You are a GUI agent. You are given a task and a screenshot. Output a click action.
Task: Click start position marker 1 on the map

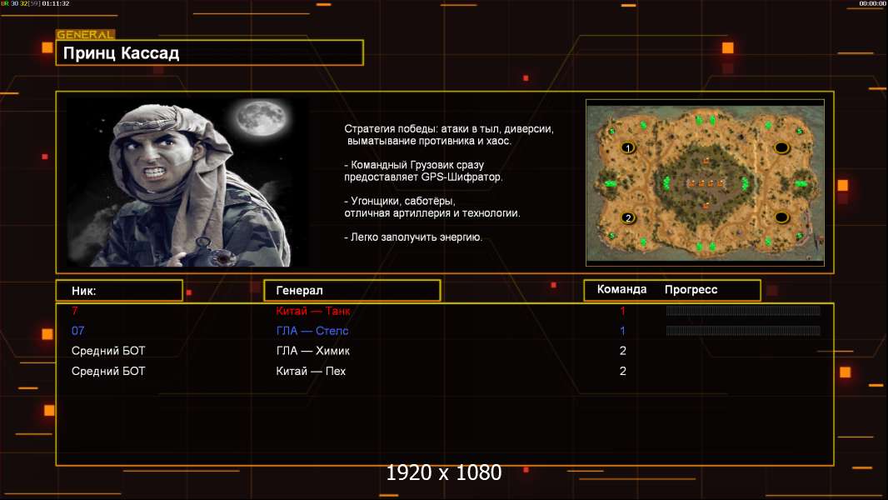(x=627, y=147)
